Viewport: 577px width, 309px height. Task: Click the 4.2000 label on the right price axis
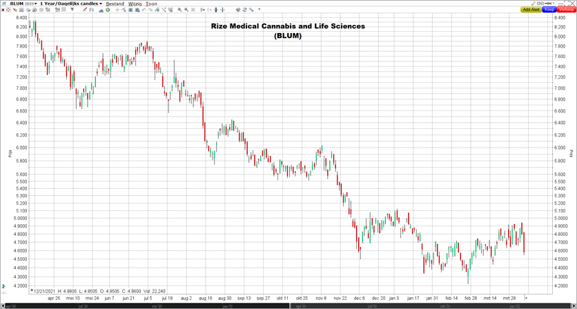pyautogui.click(x=562, y=286)
